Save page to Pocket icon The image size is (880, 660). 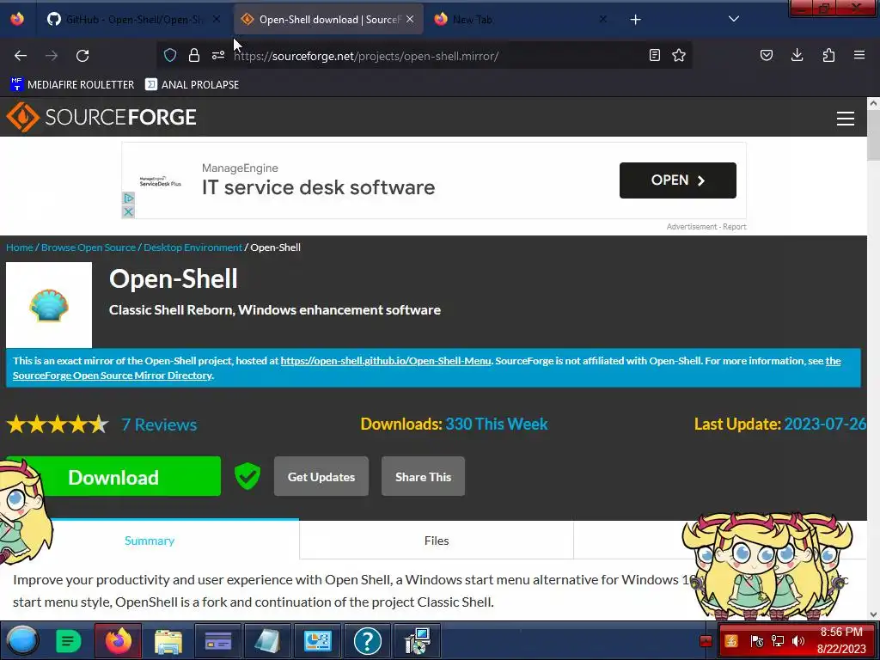pos(766,55)
